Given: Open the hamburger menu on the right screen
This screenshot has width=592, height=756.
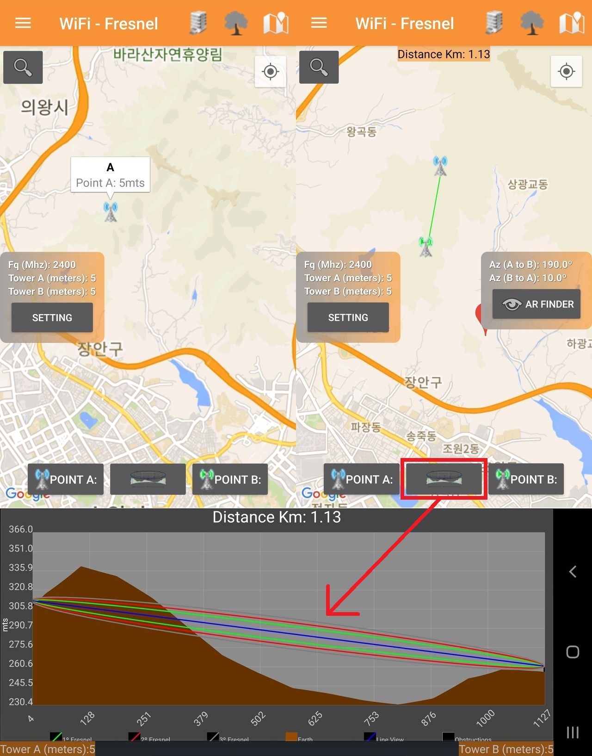Looking at the screenshot, I should pos(319,23).
